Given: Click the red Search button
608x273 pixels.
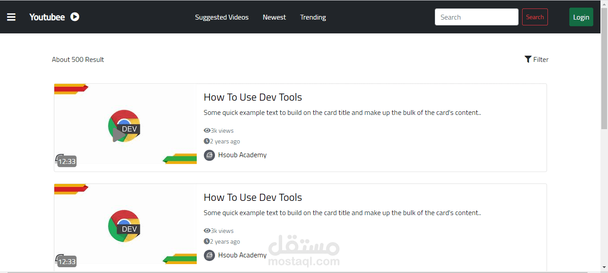Looking at the screenshot, I should (x=535, y=17).
